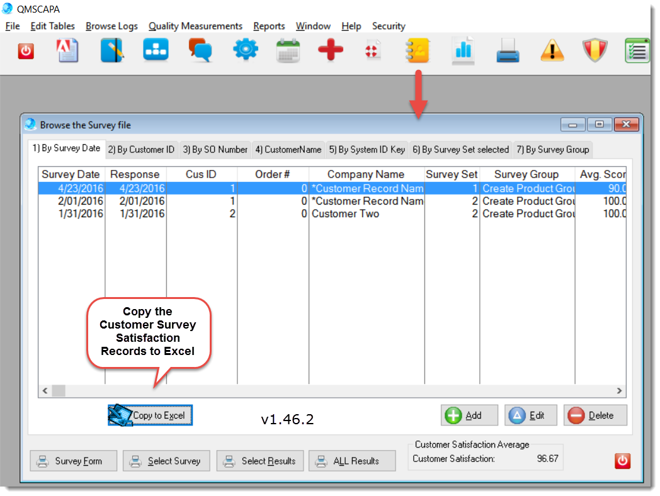Open the warning triangle alerts icon

(552, 50)
